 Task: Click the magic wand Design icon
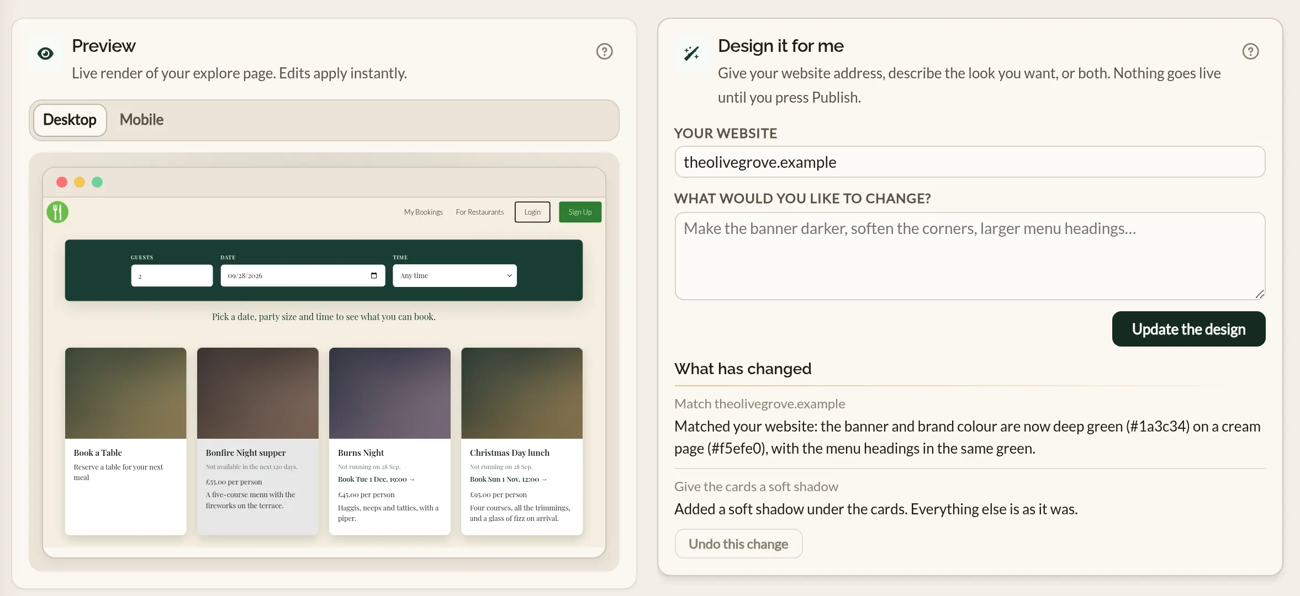click(x=691, y=53)
